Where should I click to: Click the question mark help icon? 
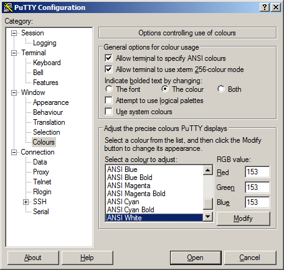click(265, 7)
